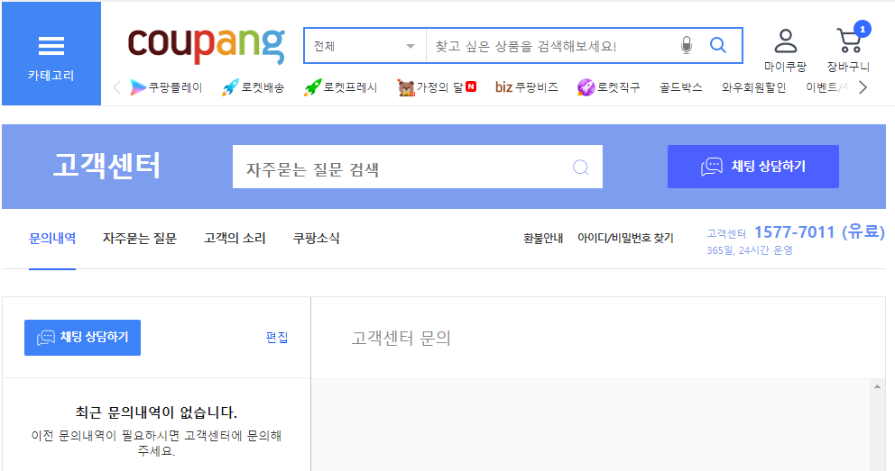Open the 장바구니 shopping cart icon

point(848,41)
